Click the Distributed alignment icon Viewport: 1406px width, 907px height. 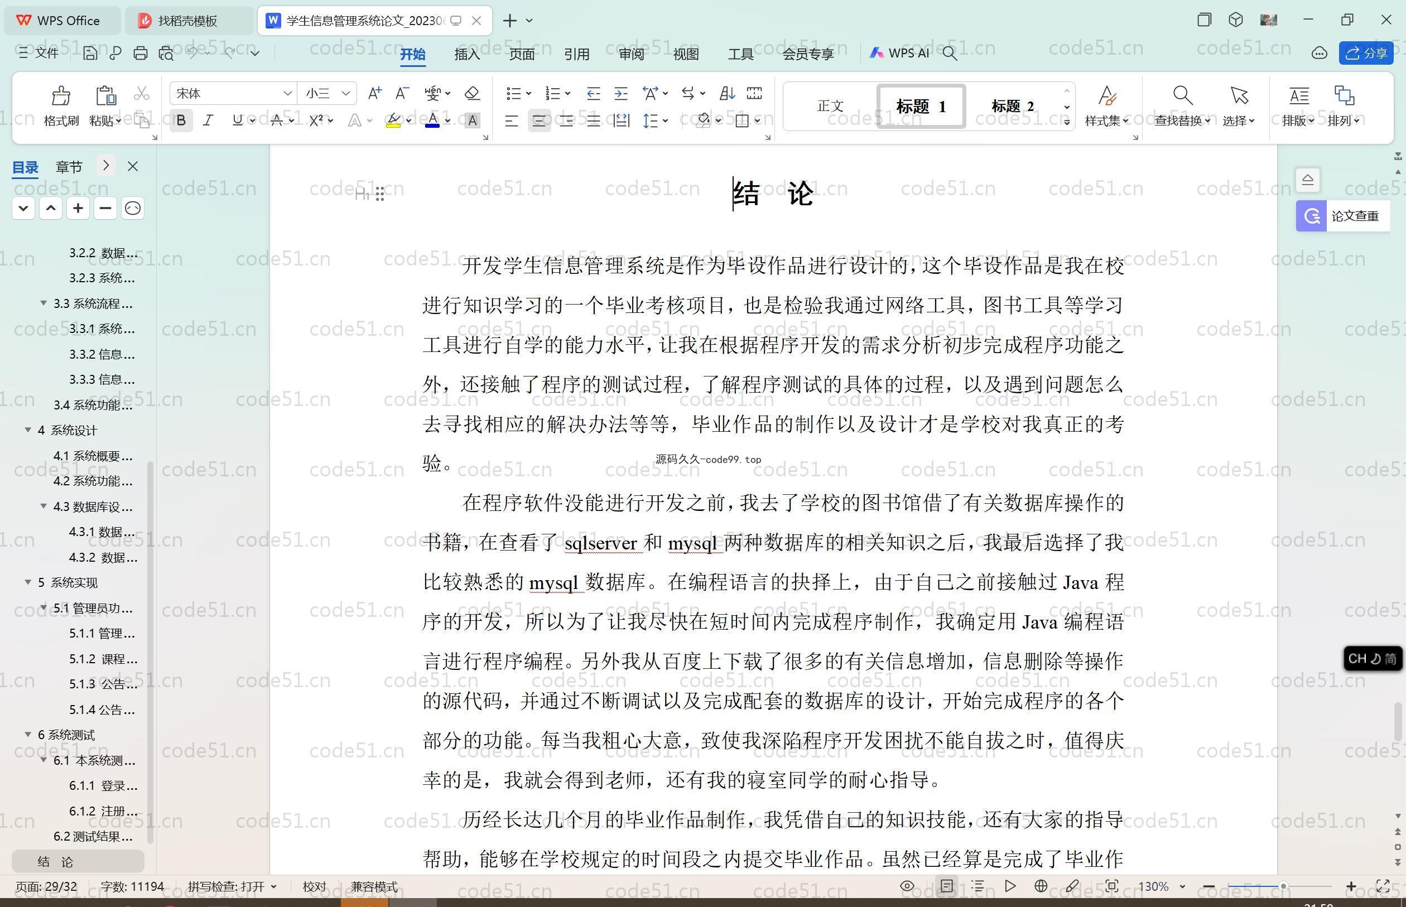click(x=622, y=120)
